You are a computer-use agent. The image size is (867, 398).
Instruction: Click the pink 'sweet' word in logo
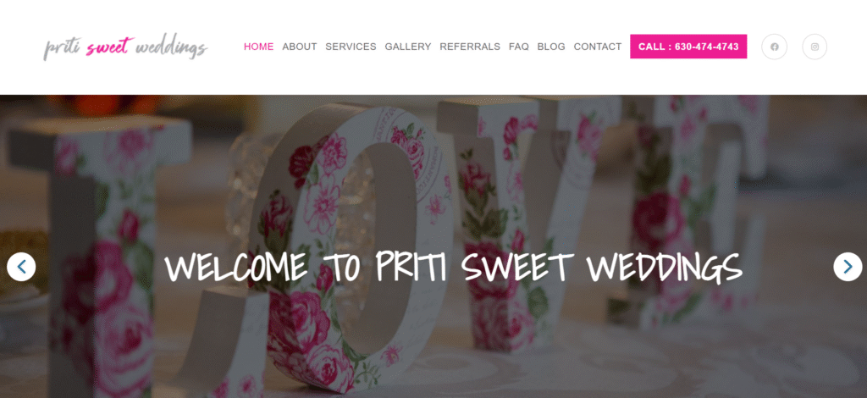pyautogui.click(x=109, y=47)
